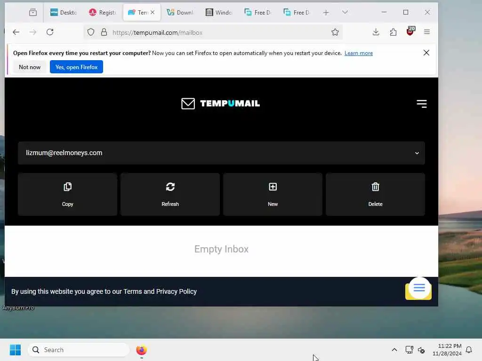Image resolution: width=482 pixels, height=361 pixels.
Task: Minimize the Firefox window
Action: [384, 12]
